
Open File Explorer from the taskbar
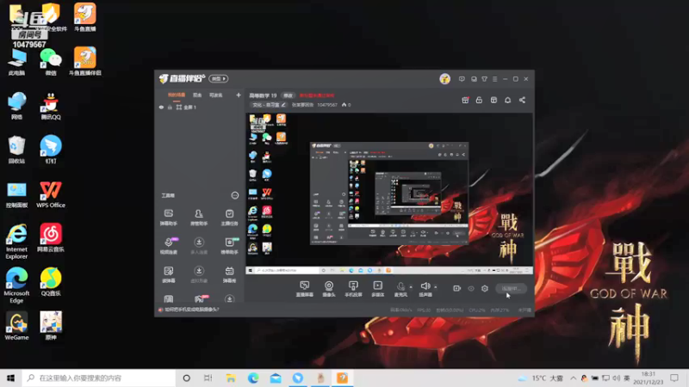point(231,378)
